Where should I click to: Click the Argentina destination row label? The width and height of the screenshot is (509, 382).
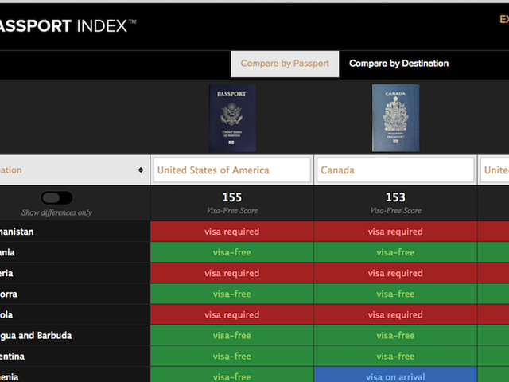point(13,357)
